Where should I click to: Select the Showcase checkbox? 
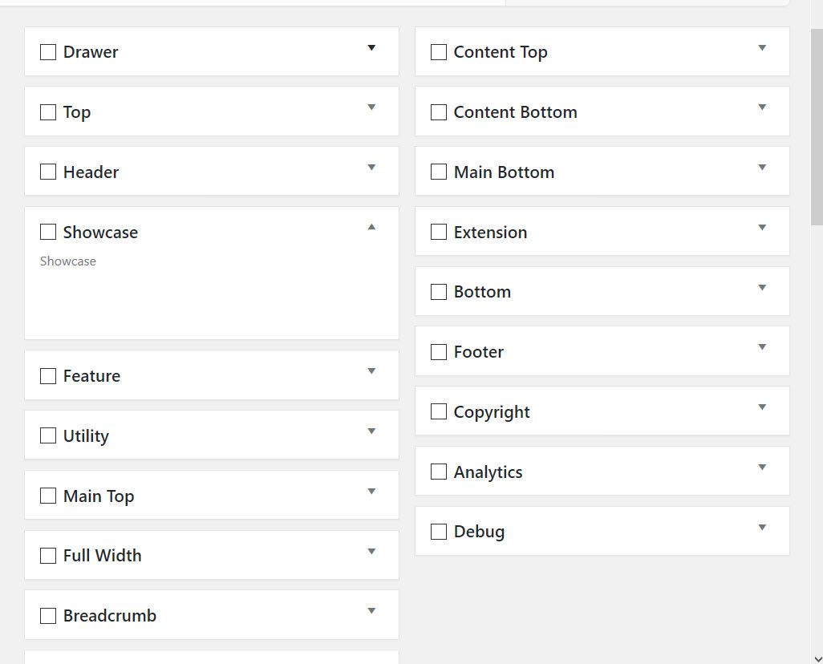[x=48, y=232]
